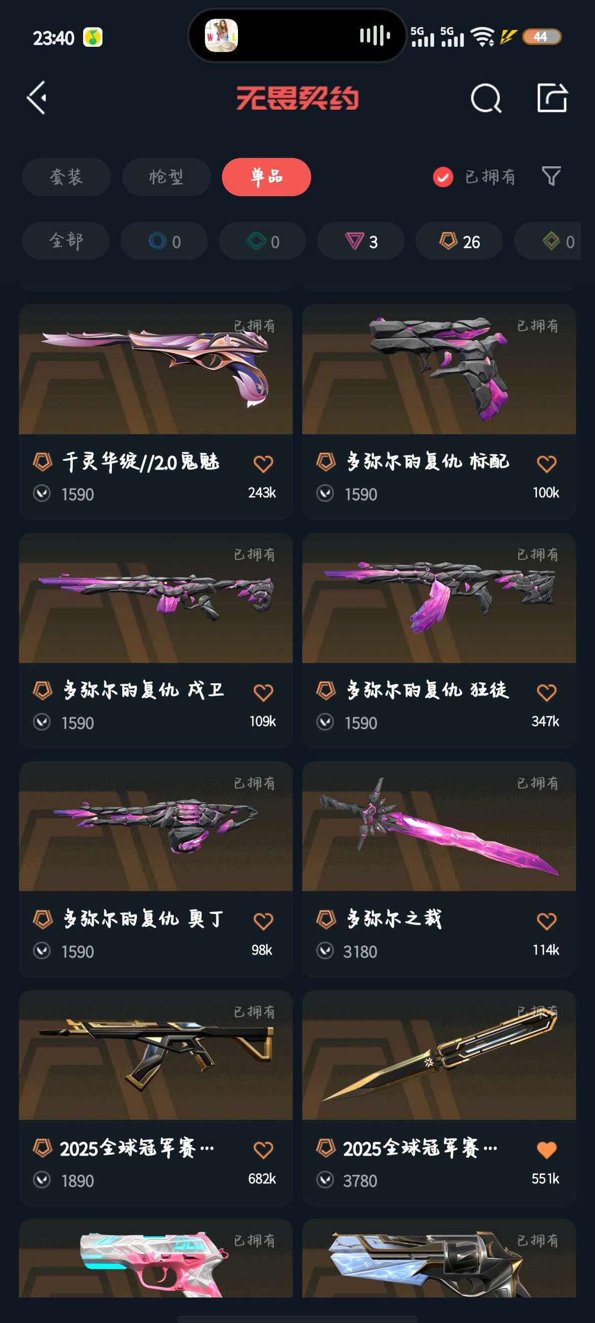The image size is (595, 1323).
Task: Favorite 千灵华绽//2.0鬼魅 with heart icon
Action: point(263,464)
